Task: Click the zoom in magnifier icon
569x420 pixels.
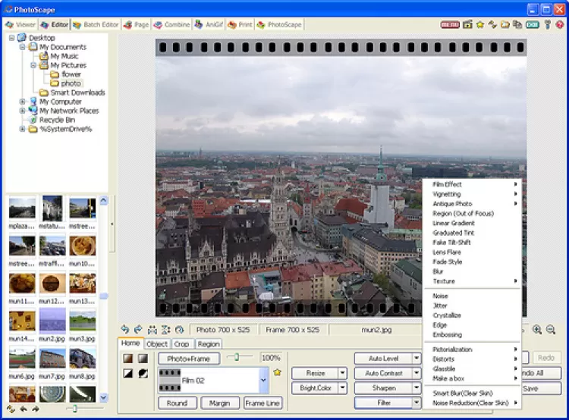Action: tap(537, 330)
